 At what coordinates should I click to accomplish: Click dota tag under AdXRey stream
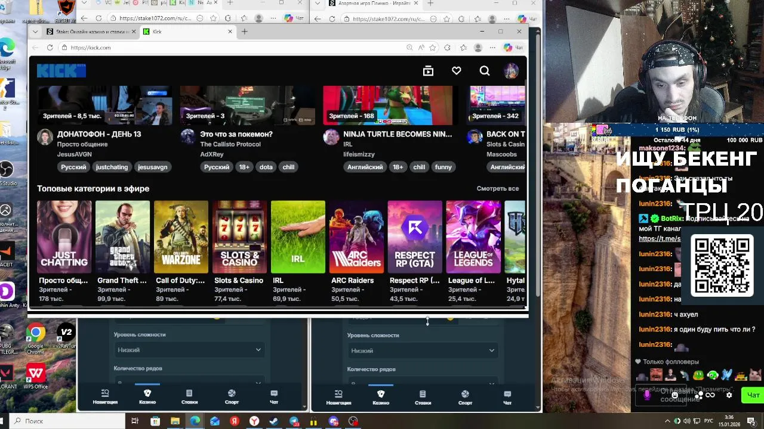pyautogui.click(x=266, y=167)
